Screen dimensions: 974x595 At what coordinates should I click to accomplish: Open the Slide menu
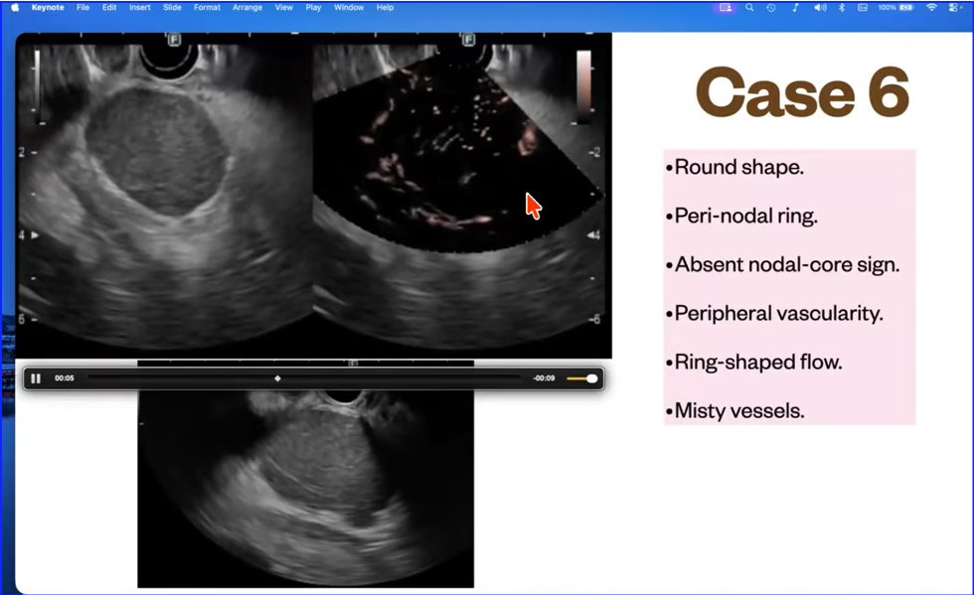pos(172,8)
